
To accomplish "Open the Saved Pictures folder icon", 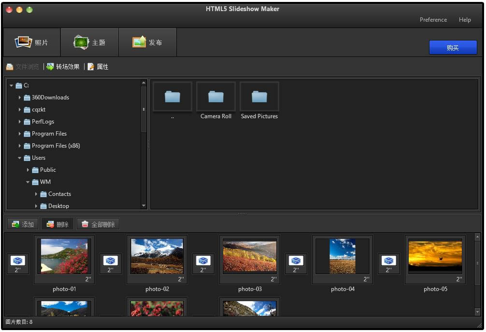I will click(259, 97).
